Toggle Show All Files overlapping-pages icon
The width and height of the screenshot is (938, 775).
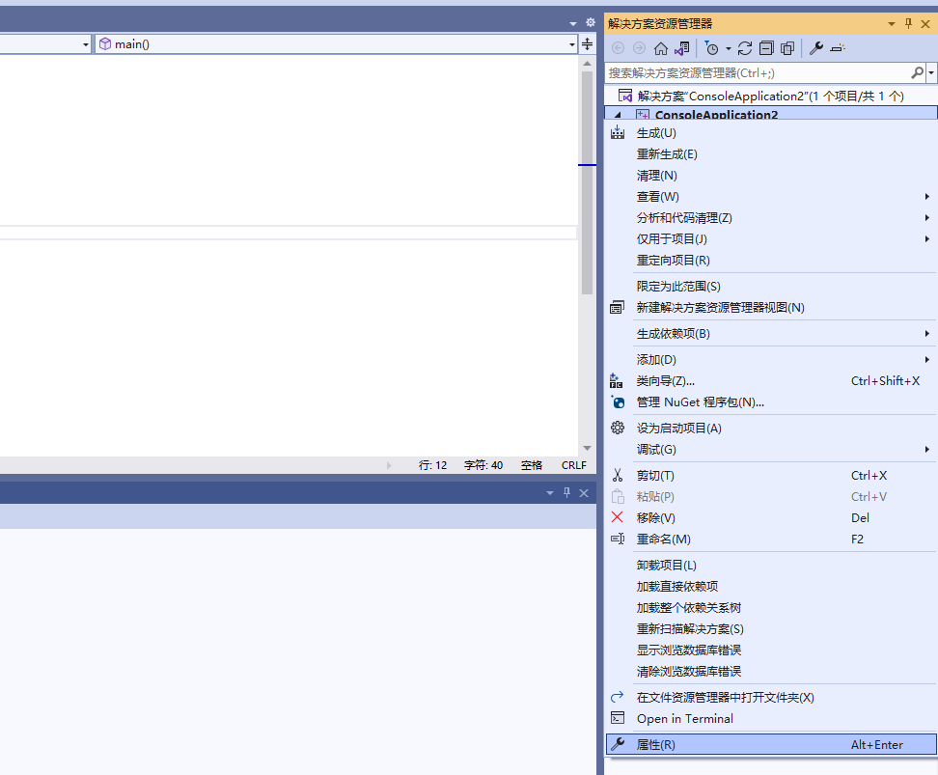pyautogui.click(x=787, y=48)
